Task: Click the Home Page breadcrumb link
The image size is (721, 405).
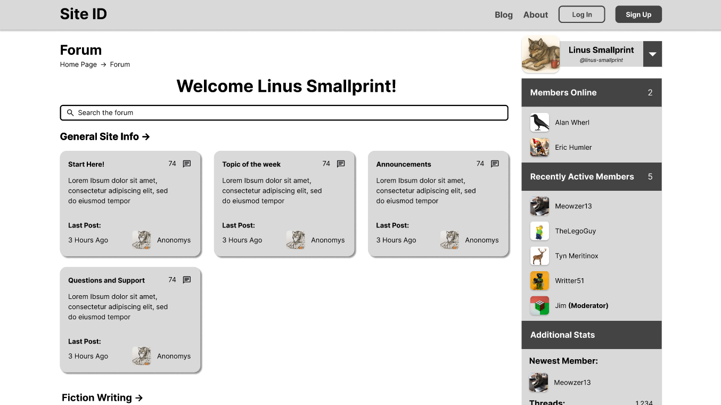Action: [x=78, y=64]
